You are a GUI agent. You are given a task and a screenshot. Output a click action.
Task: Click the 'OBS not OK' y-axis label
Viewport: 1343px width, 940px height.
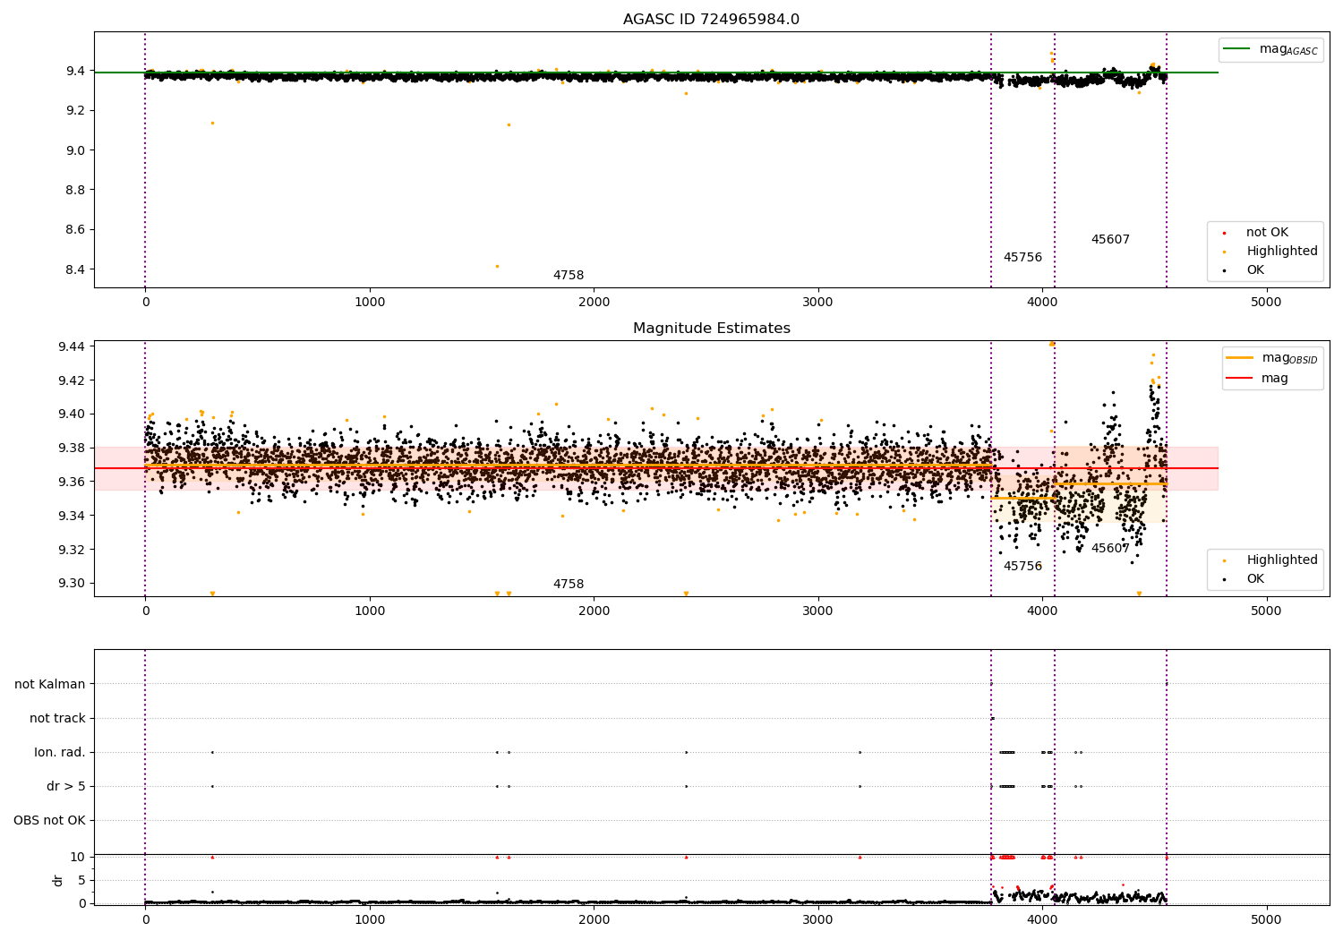[50, 820]
